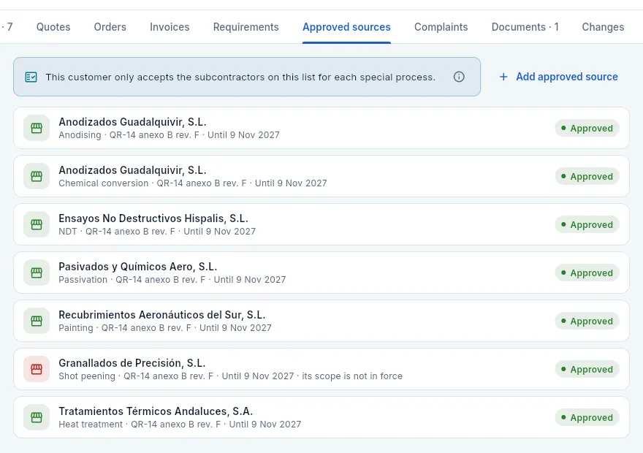Click the banner text about accepted subcontractors

(x=240, y=77)
